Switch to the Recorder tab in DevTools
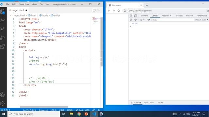The image size is (209, 117). pos(167,16)
